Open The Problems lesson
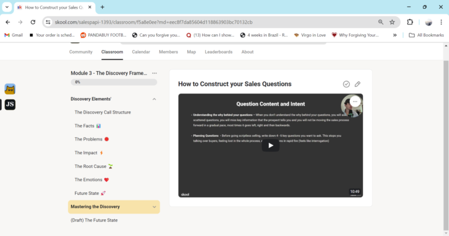The image size is (449, 236). pos(92,139)
